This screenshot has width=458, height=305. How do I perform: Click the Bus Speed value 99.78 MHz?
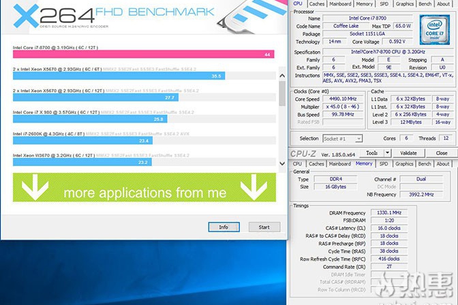coord(343,114)
